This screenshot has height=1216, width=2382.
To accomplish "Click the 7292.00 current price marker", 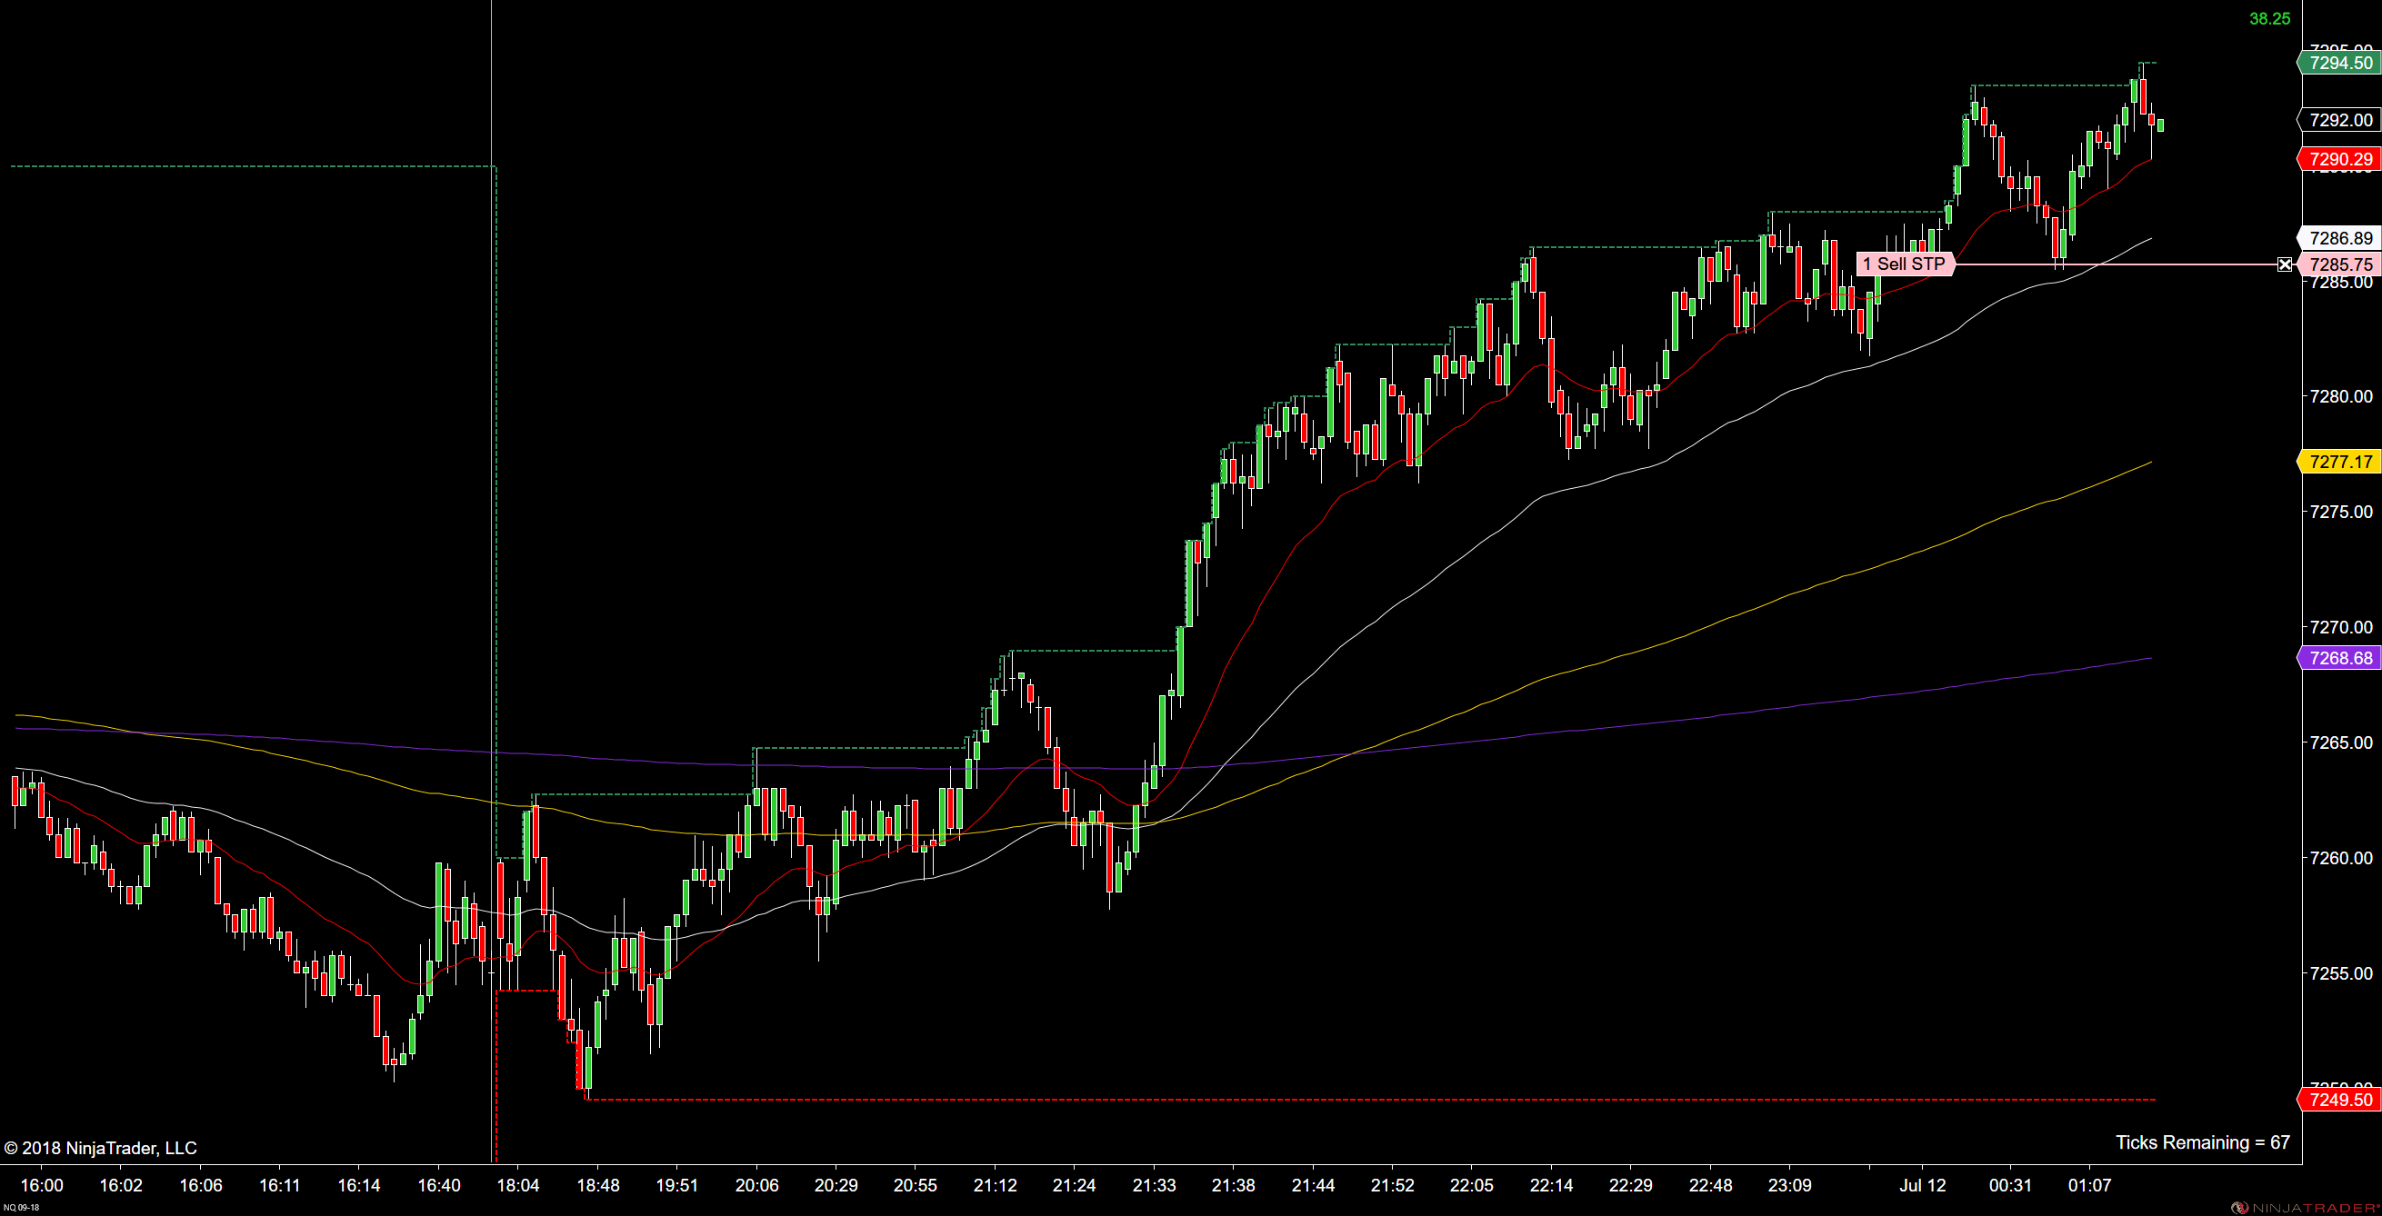I will pos(2338,120).
